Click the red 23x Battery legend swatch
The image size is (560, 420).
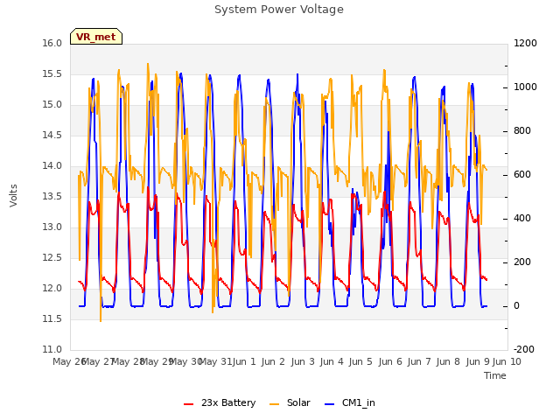tap(189, 403)
